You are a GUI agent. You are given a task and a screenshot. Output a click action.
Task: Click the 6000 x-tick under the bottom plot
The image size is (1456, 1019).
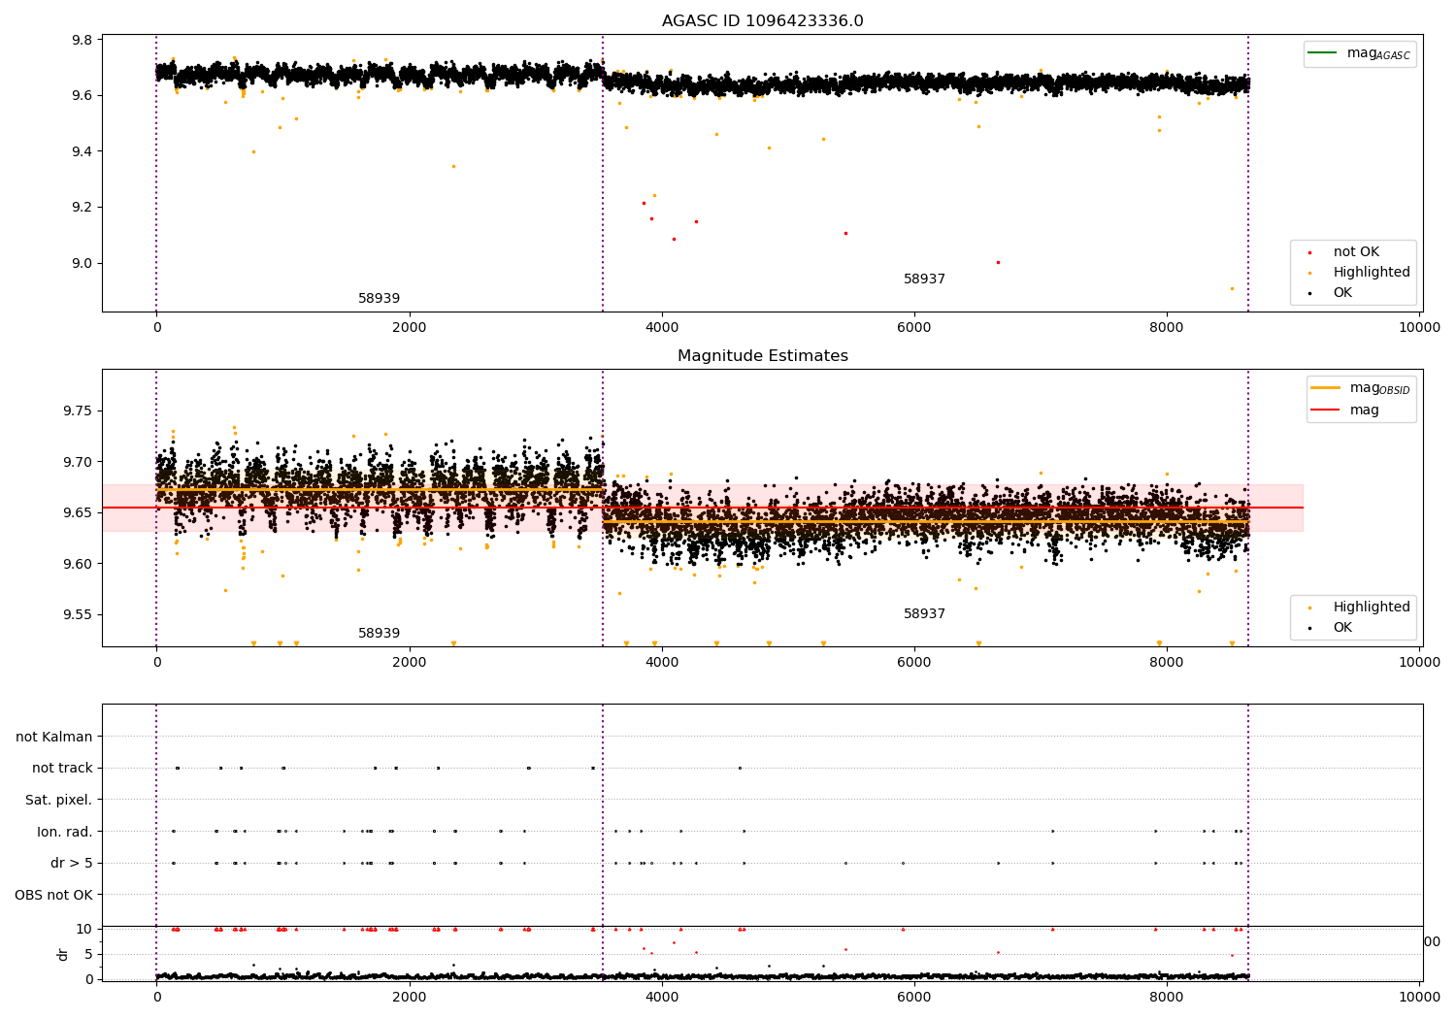914,997
